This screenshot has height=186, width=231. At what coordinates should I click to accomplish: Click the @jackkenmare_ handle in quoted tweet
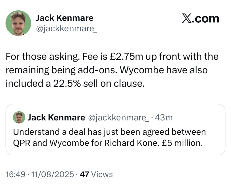(x=118, y=117)
